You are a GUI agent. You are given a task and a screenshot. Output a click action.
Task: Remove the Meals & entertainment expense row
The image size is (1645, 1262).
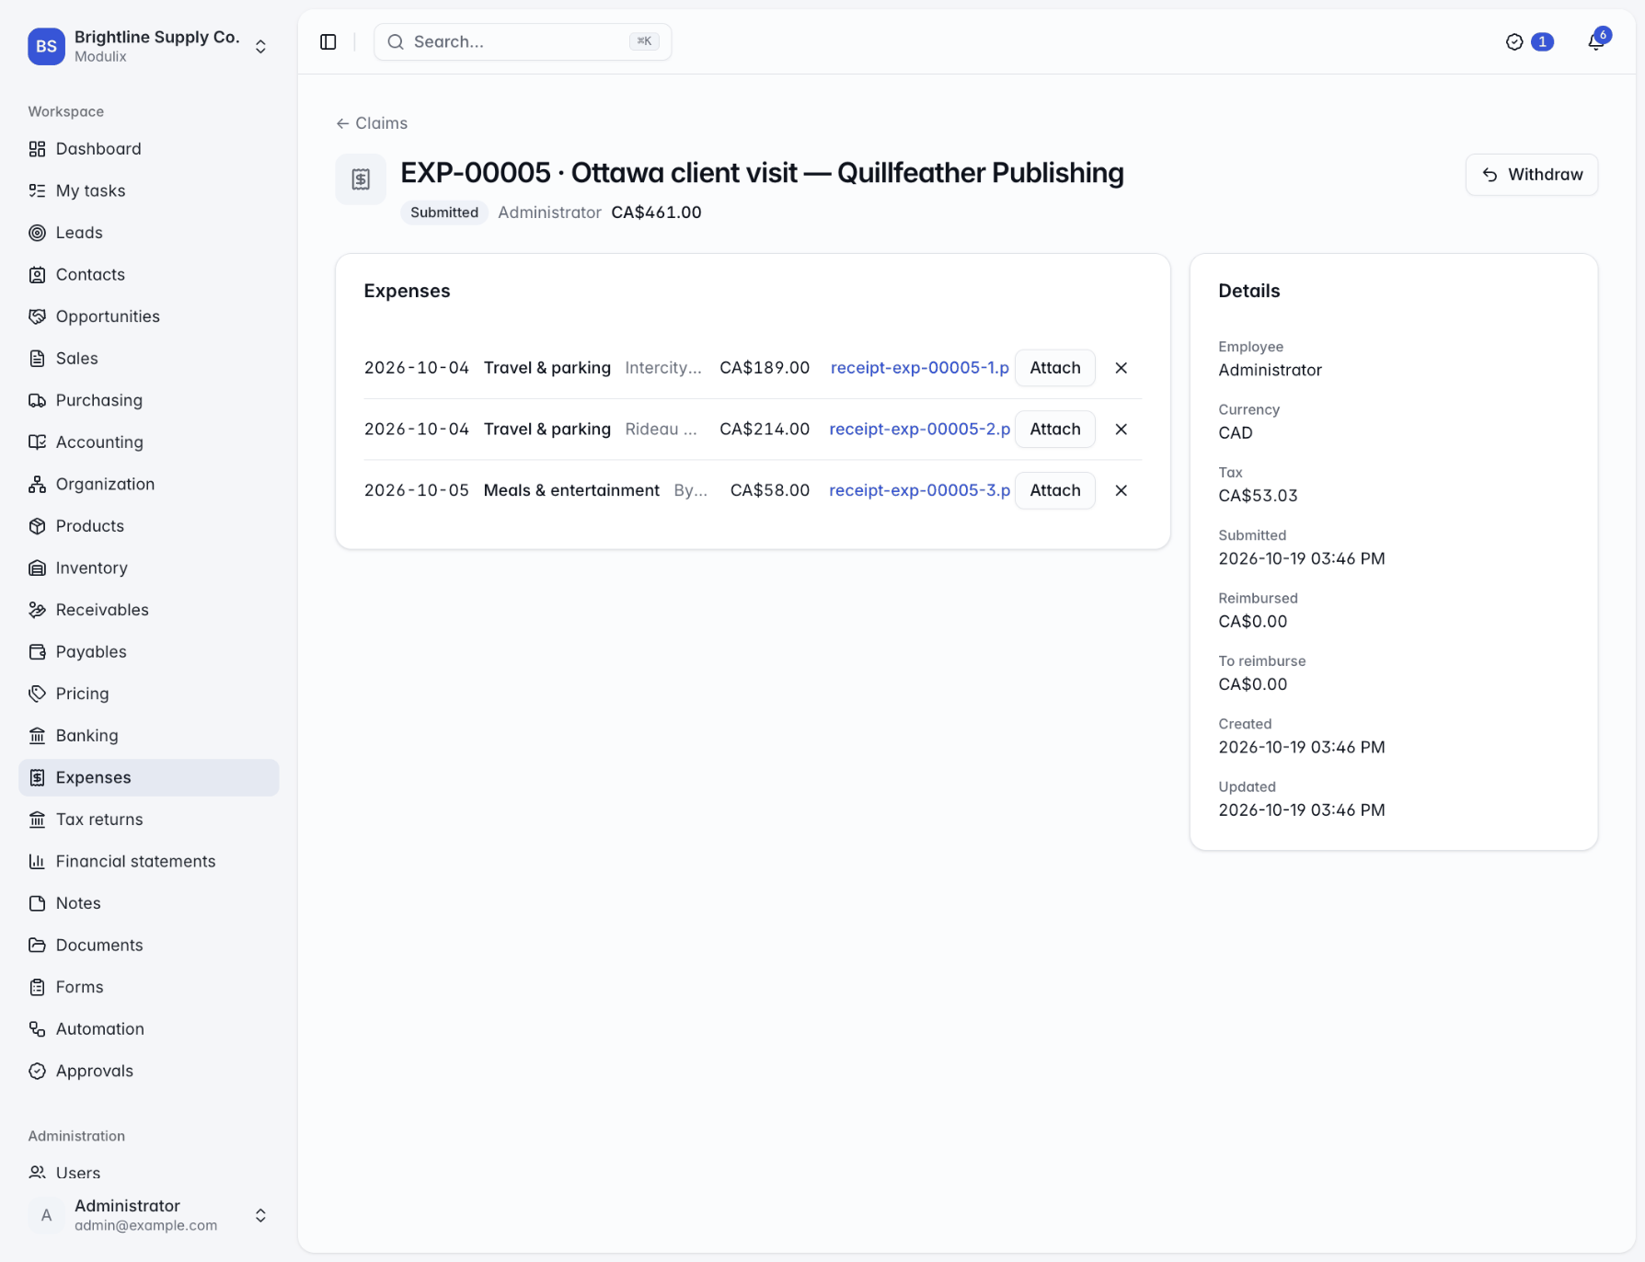[1121, 490]
